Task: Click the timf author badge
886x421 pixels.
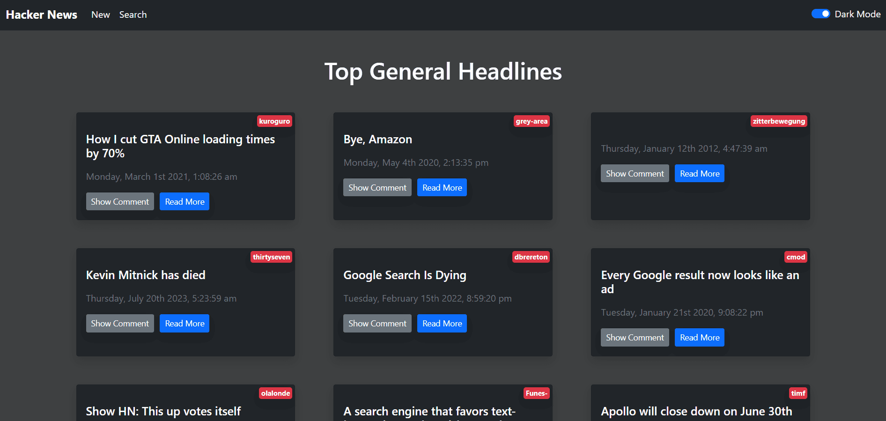Action: (798, 393)
